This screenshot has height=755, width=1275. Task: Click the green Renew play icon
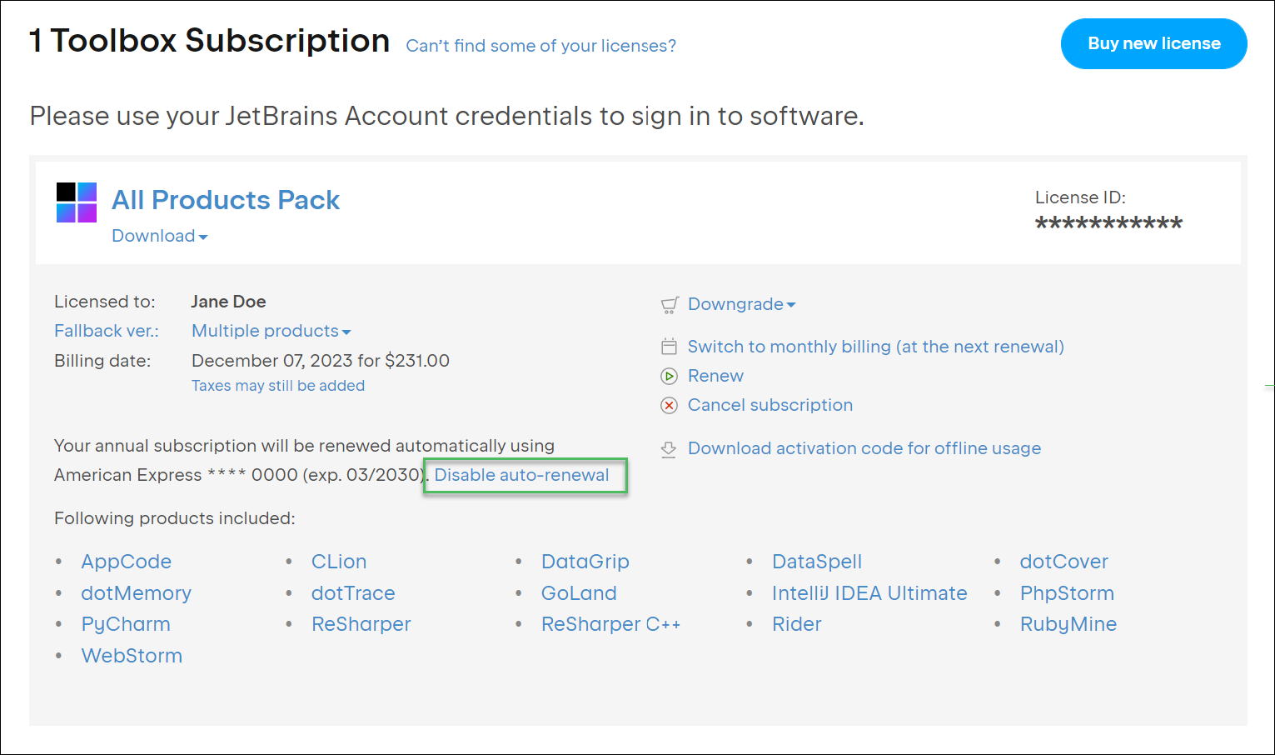pyautogui.click(x=669, y=376)
